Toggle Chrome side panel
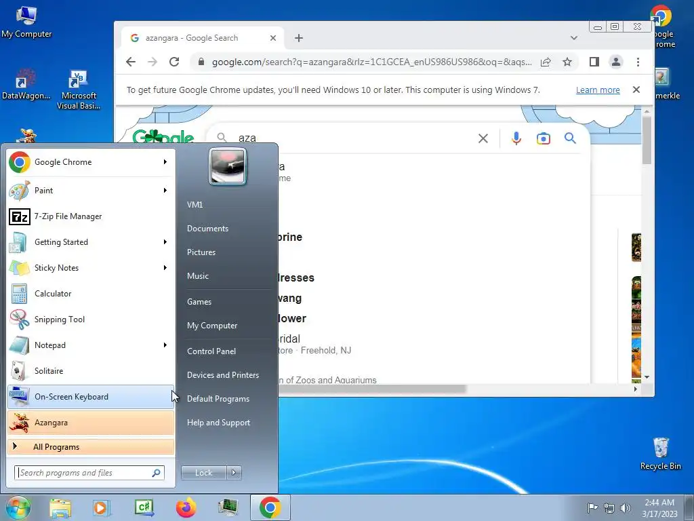Viewport: 694px width, 521px height. click(x=594, y=62)
